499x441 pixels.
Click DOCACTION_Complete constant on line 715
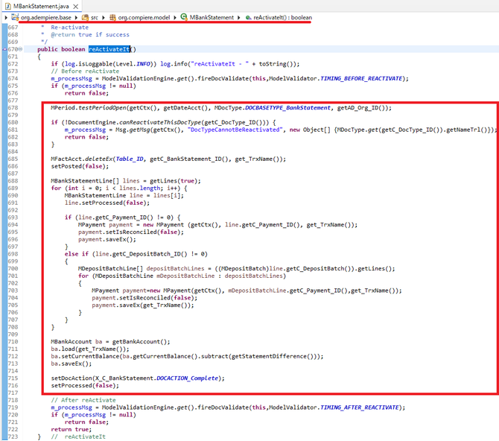coord(188,378)
